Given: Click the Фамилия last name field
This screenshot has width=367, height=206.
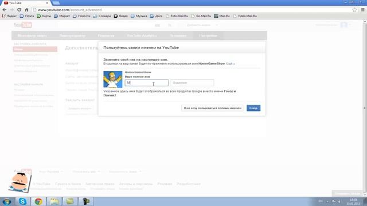Looking at the screenshot, I should pos(192,82).
